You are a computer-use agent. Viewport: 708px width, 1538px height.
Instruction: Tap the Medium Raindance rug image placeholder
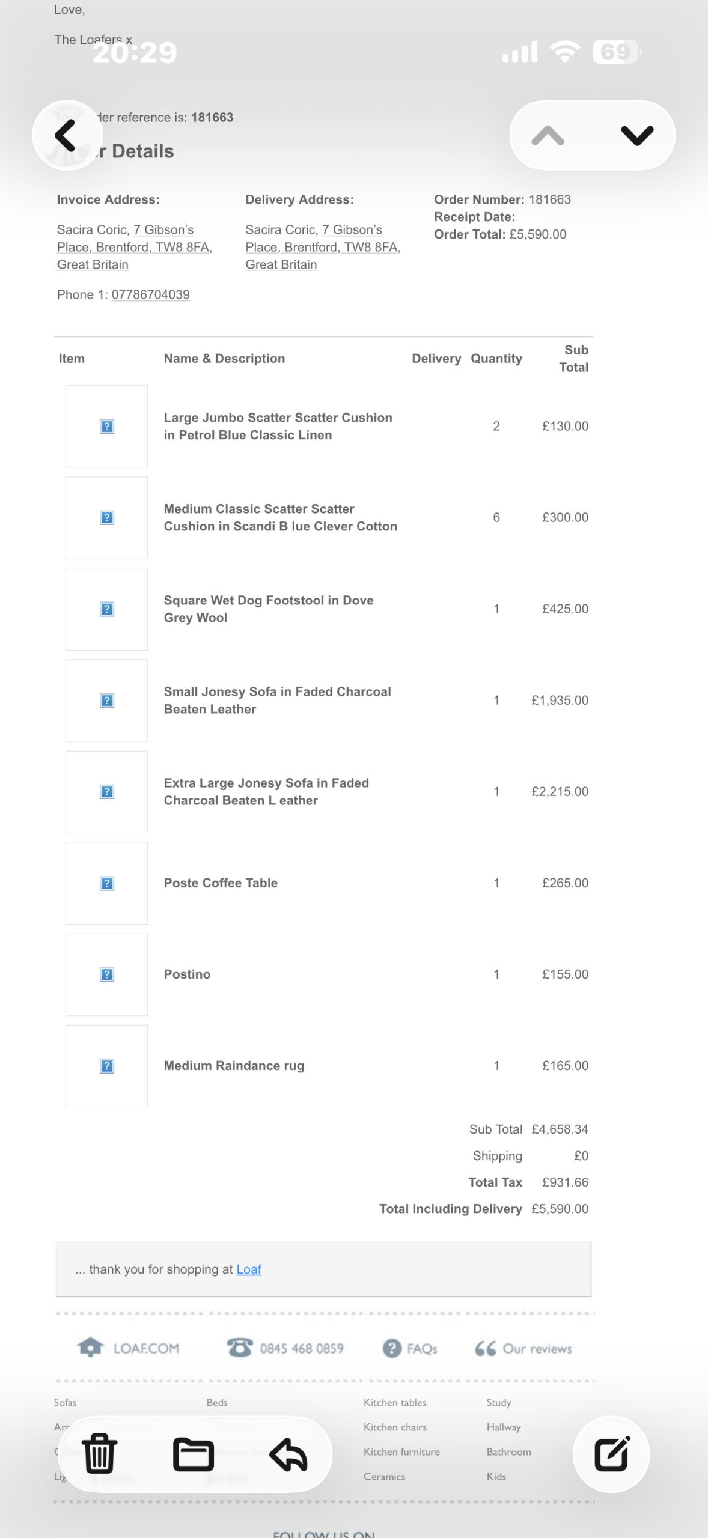click(x=106, y=1066)
